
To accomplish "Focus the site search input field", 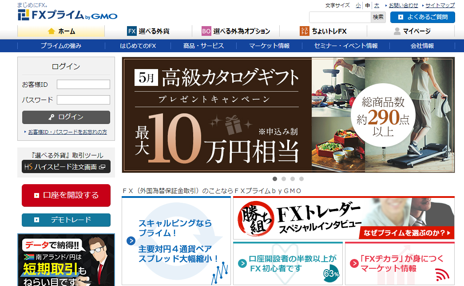I will [340, 17].
